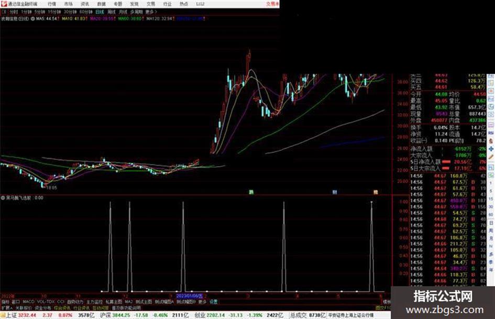The width and height of the screenshot is (495, 319).
Task: Open the 数据 menu
Action: click(101, 4)
